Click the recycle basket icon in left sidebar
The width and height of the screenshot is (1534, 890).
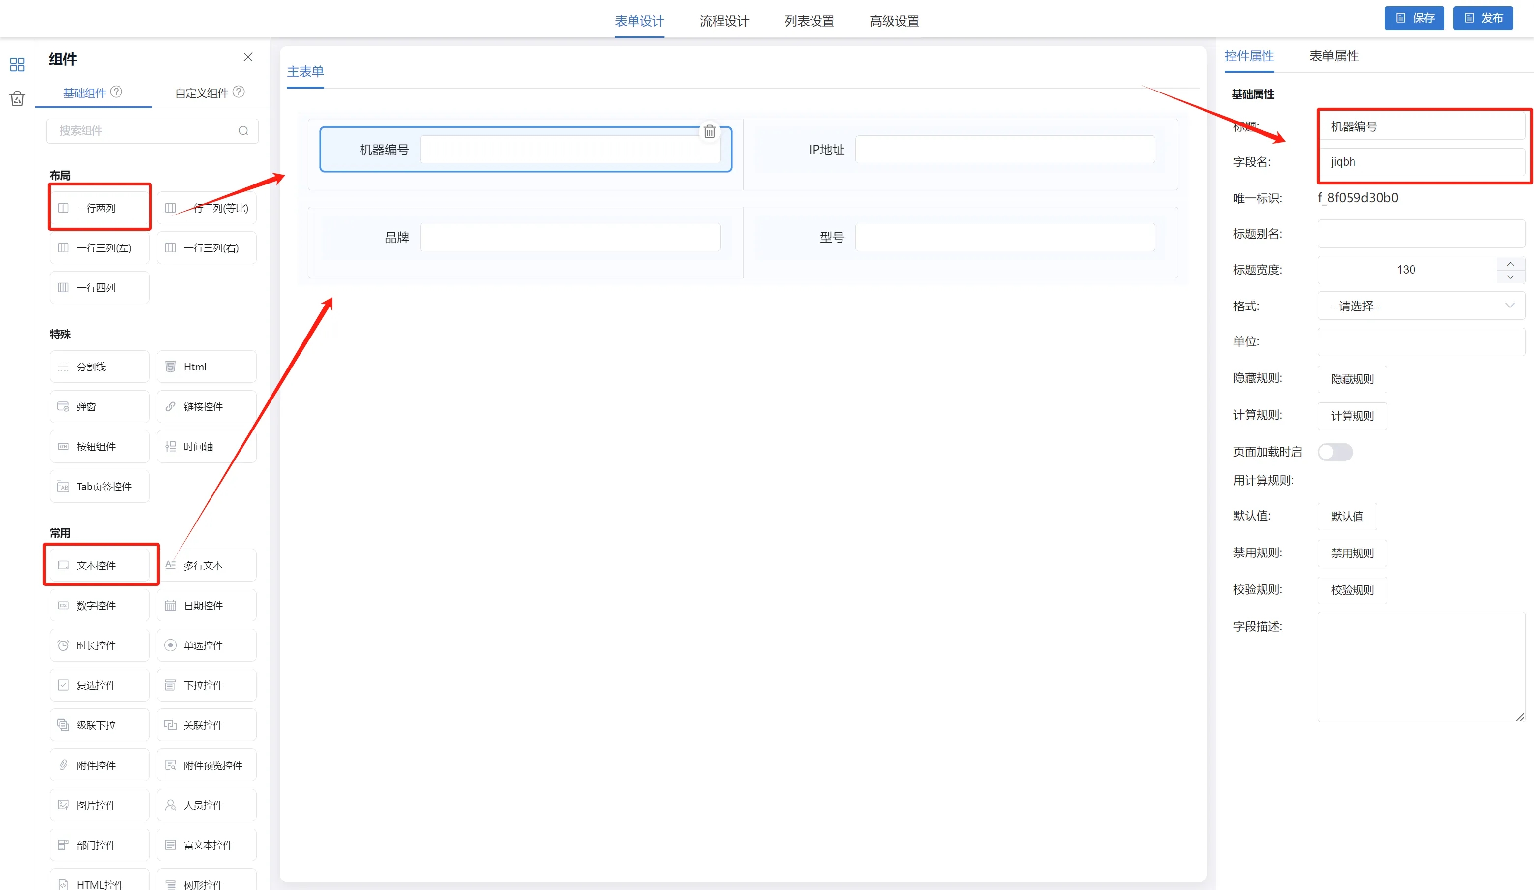[17, 98]
